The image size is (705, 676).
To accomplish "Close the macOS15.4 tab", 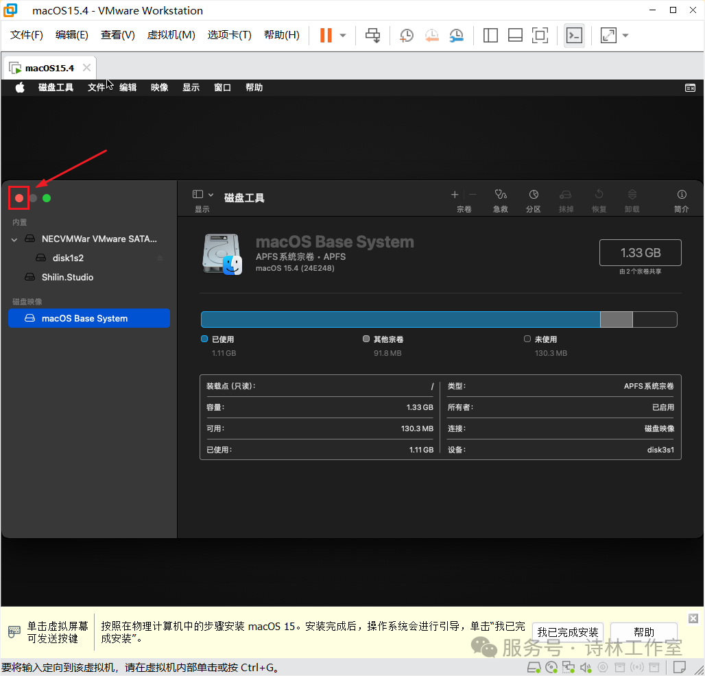I will [x=87, y=67].
